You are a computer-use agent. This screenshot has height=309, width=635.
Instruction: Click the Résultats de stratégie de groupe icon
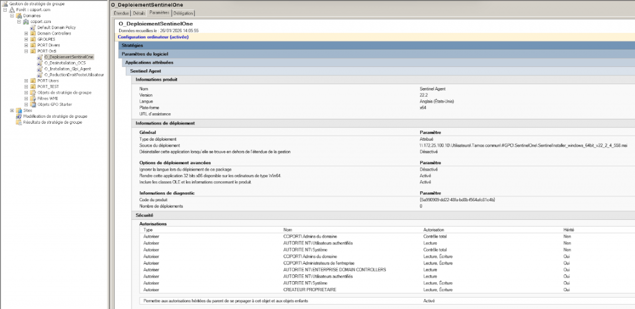(19, 122)
